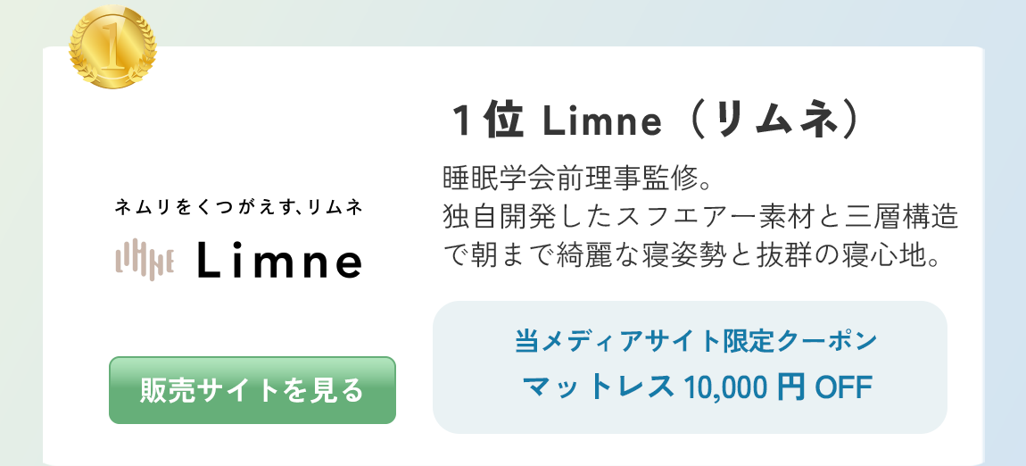
Task: Click the large black Limne wordmark logo
Action: [x=279, y=260]
